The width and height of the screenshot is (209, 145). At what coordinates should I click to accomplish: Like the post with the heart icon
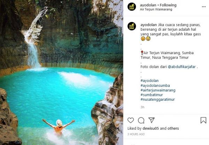pos(131,120)
